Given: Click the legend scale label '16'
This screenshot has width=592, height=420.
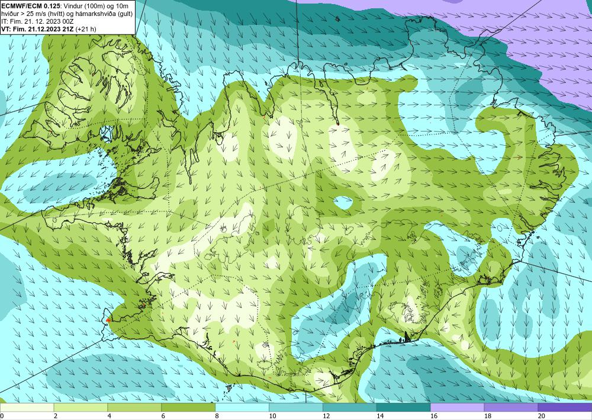Looking at the screenshot, I should coord(434,416).
